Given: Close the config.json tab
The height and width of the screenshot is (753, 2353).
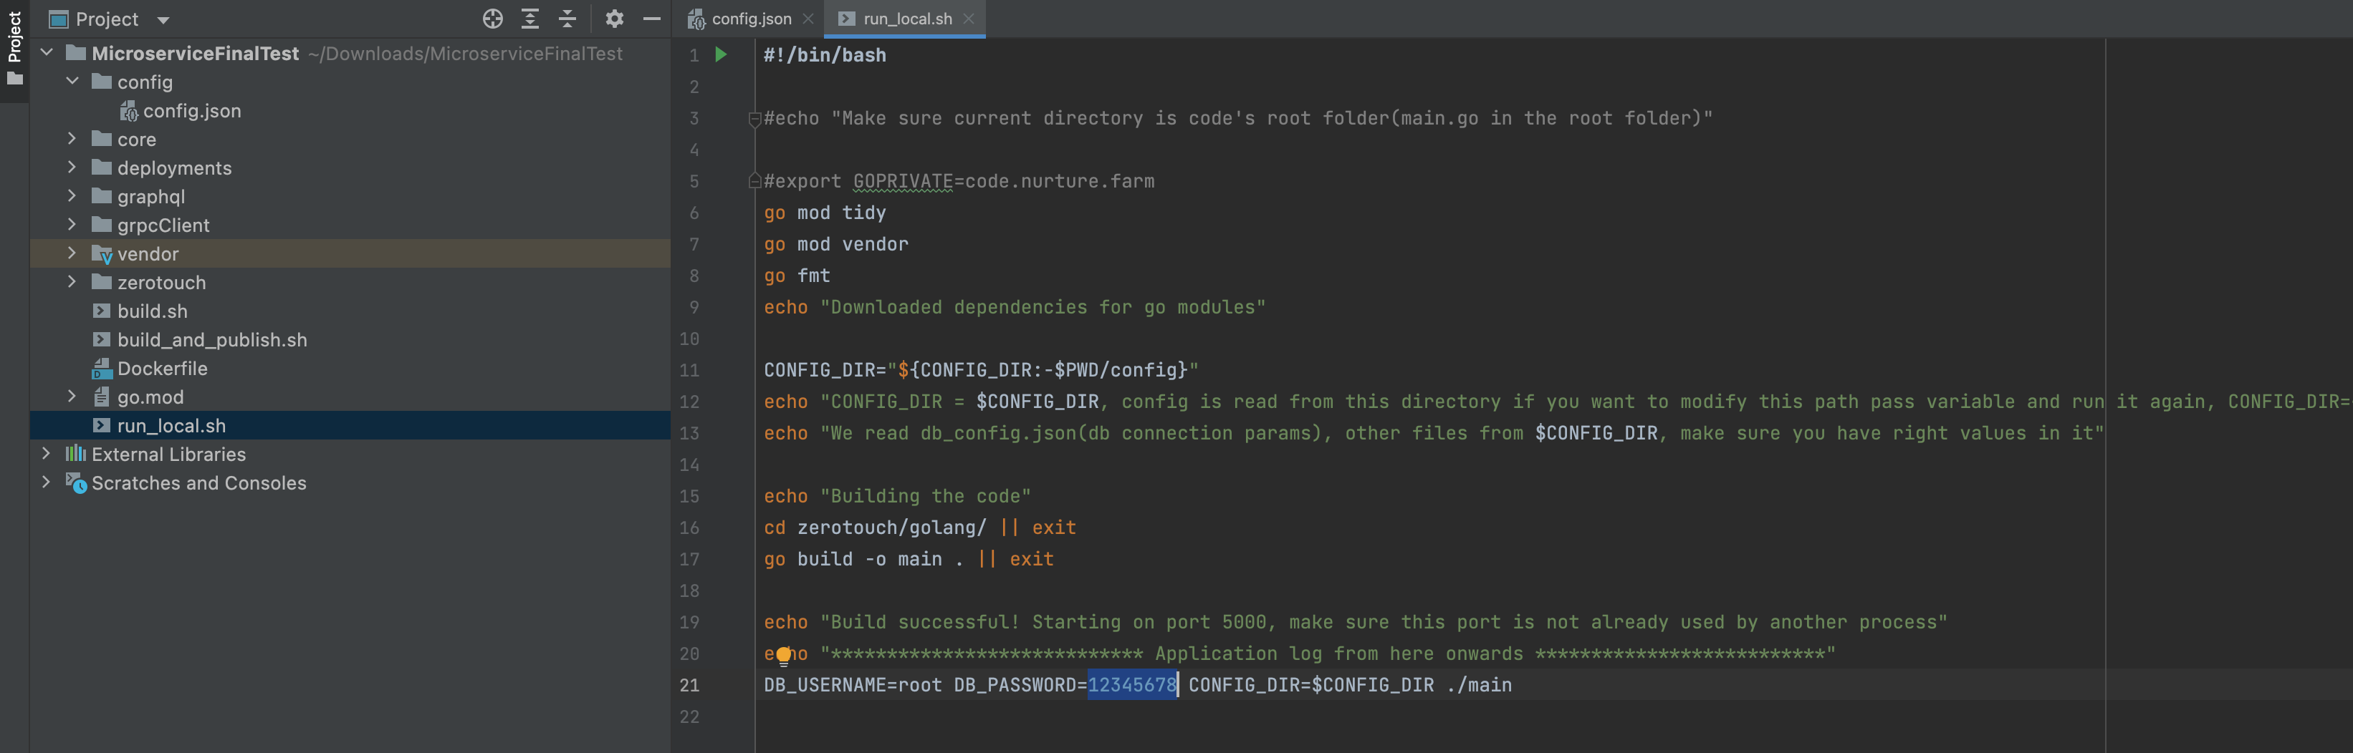Looking at the screenshot, I should coord(808,17).
